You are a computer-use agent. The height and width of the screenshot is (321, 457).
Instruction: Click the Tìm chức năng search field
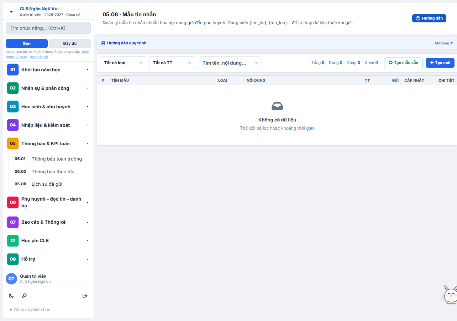tap(48, 28)
